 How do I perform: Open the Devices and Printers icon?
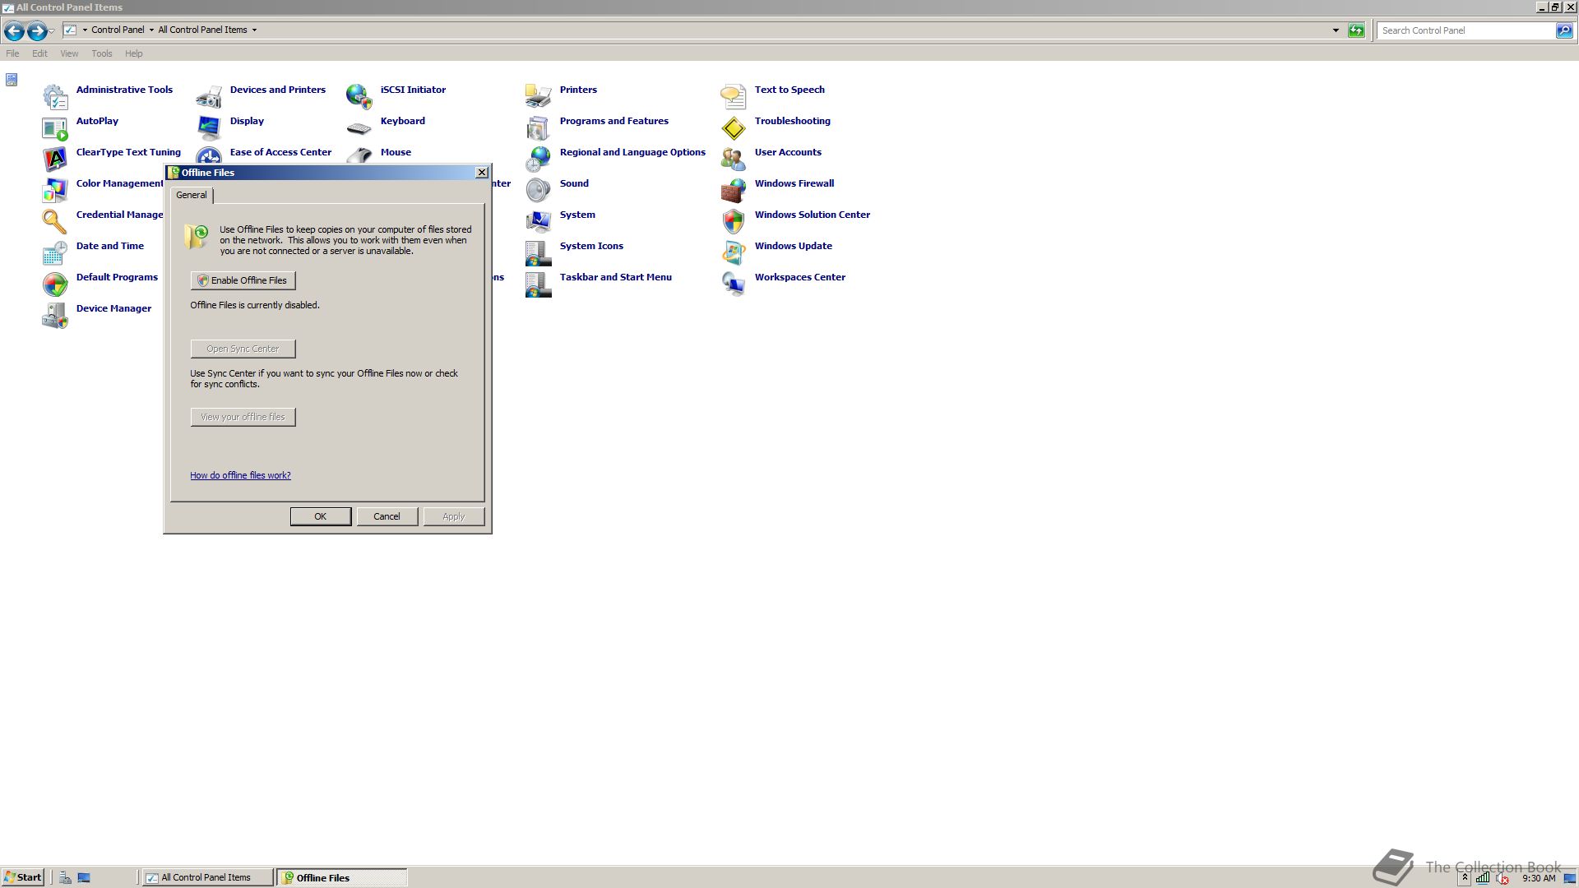click(209, 97)
